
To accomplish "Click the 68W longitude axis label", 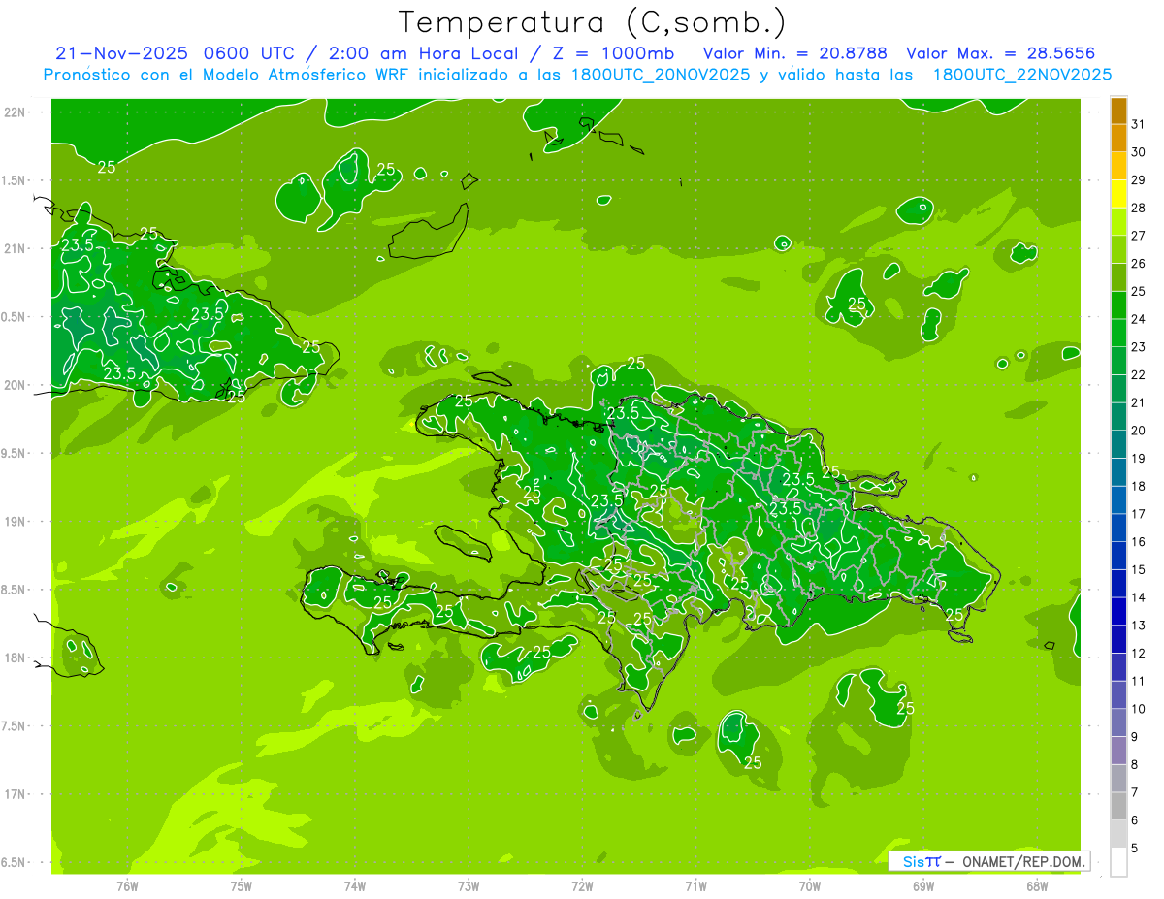I will point(1037,885).
